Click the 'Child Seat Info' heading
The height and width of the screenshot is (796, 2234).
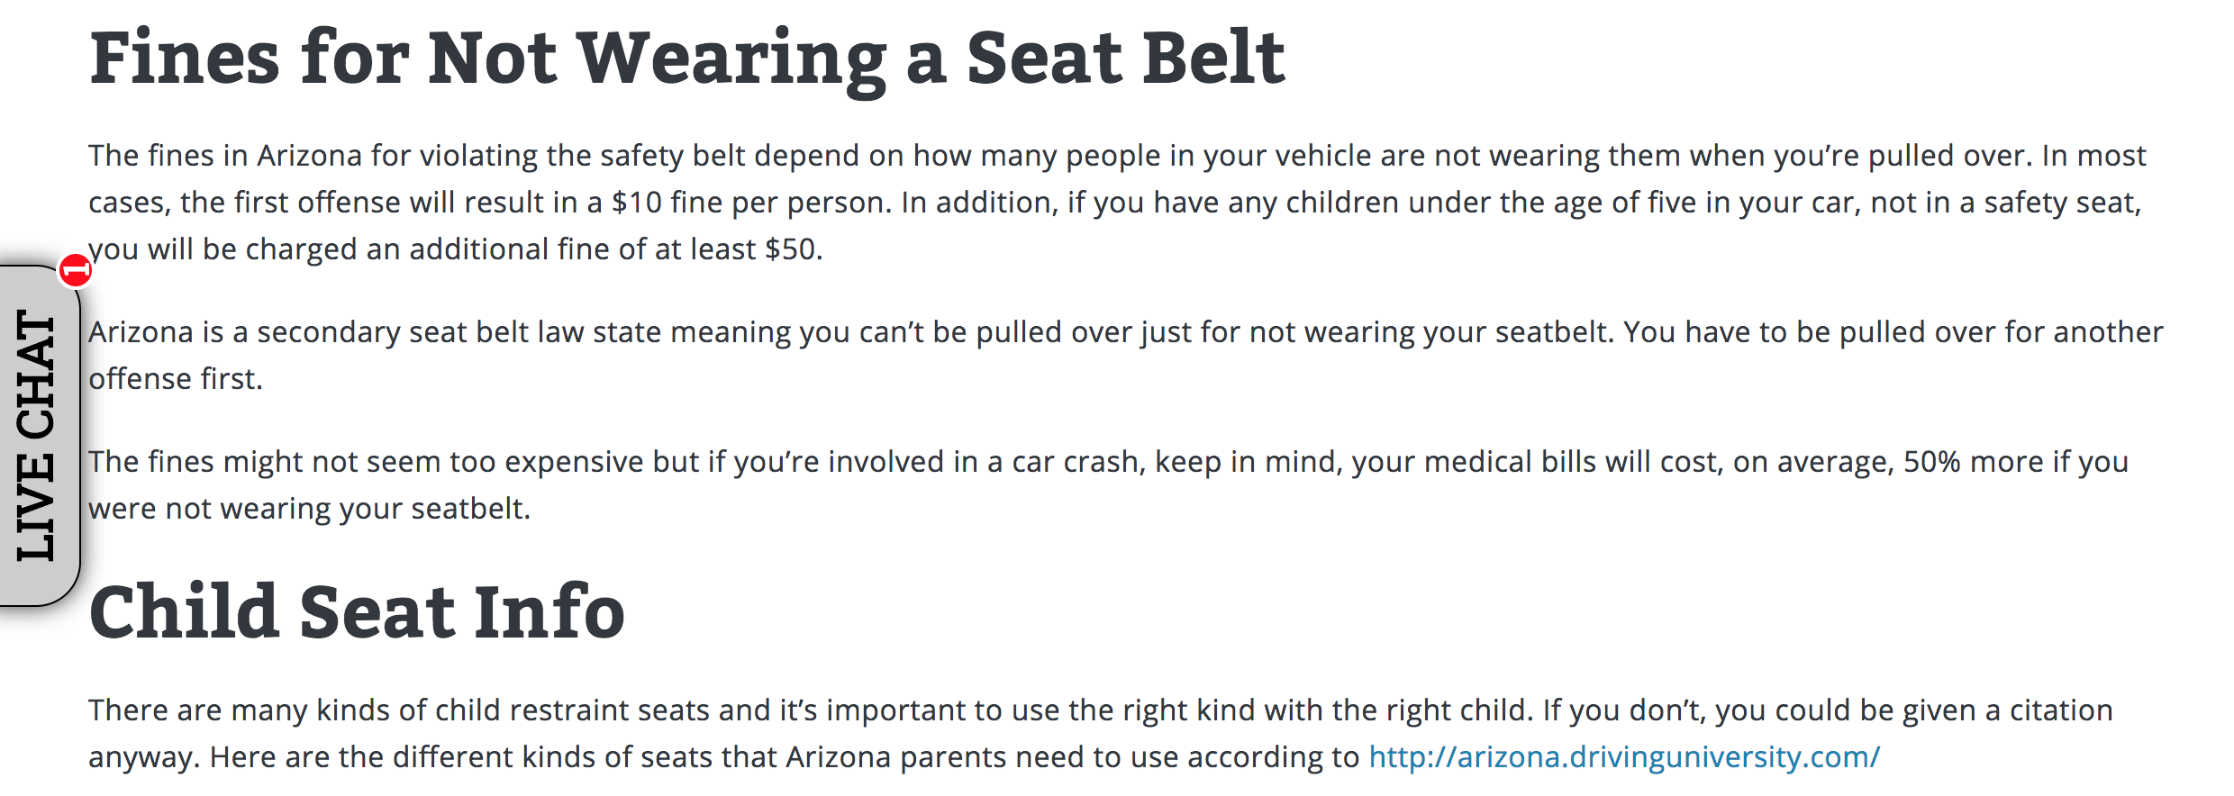[x=357, y=612]
